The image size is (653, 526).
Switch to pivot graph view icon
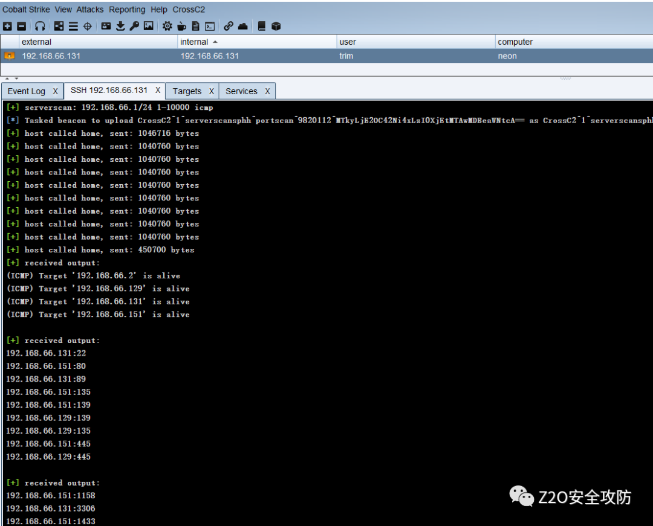(59, 26)
